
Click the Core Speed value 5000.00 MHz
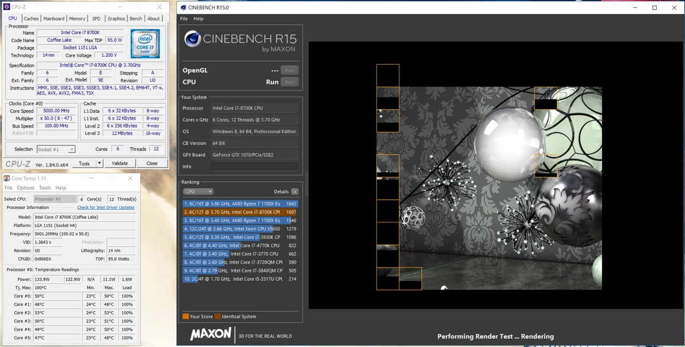(x=57, y=111)
